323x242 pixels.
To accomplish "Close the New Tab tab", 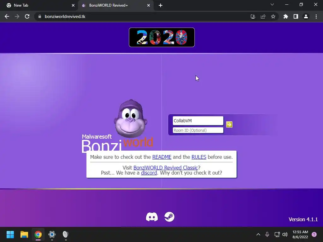I will coord(73,5).
